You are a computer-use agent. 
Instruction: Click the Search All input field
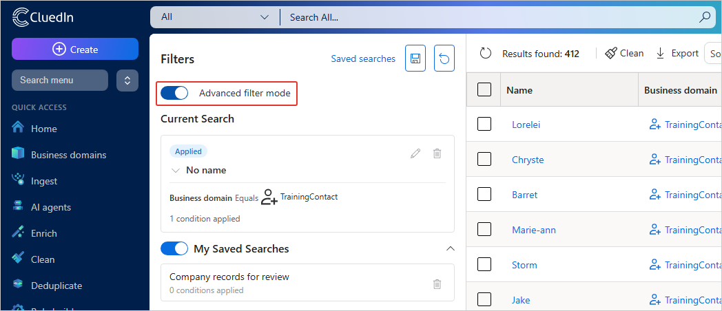[x=491, y=17]
